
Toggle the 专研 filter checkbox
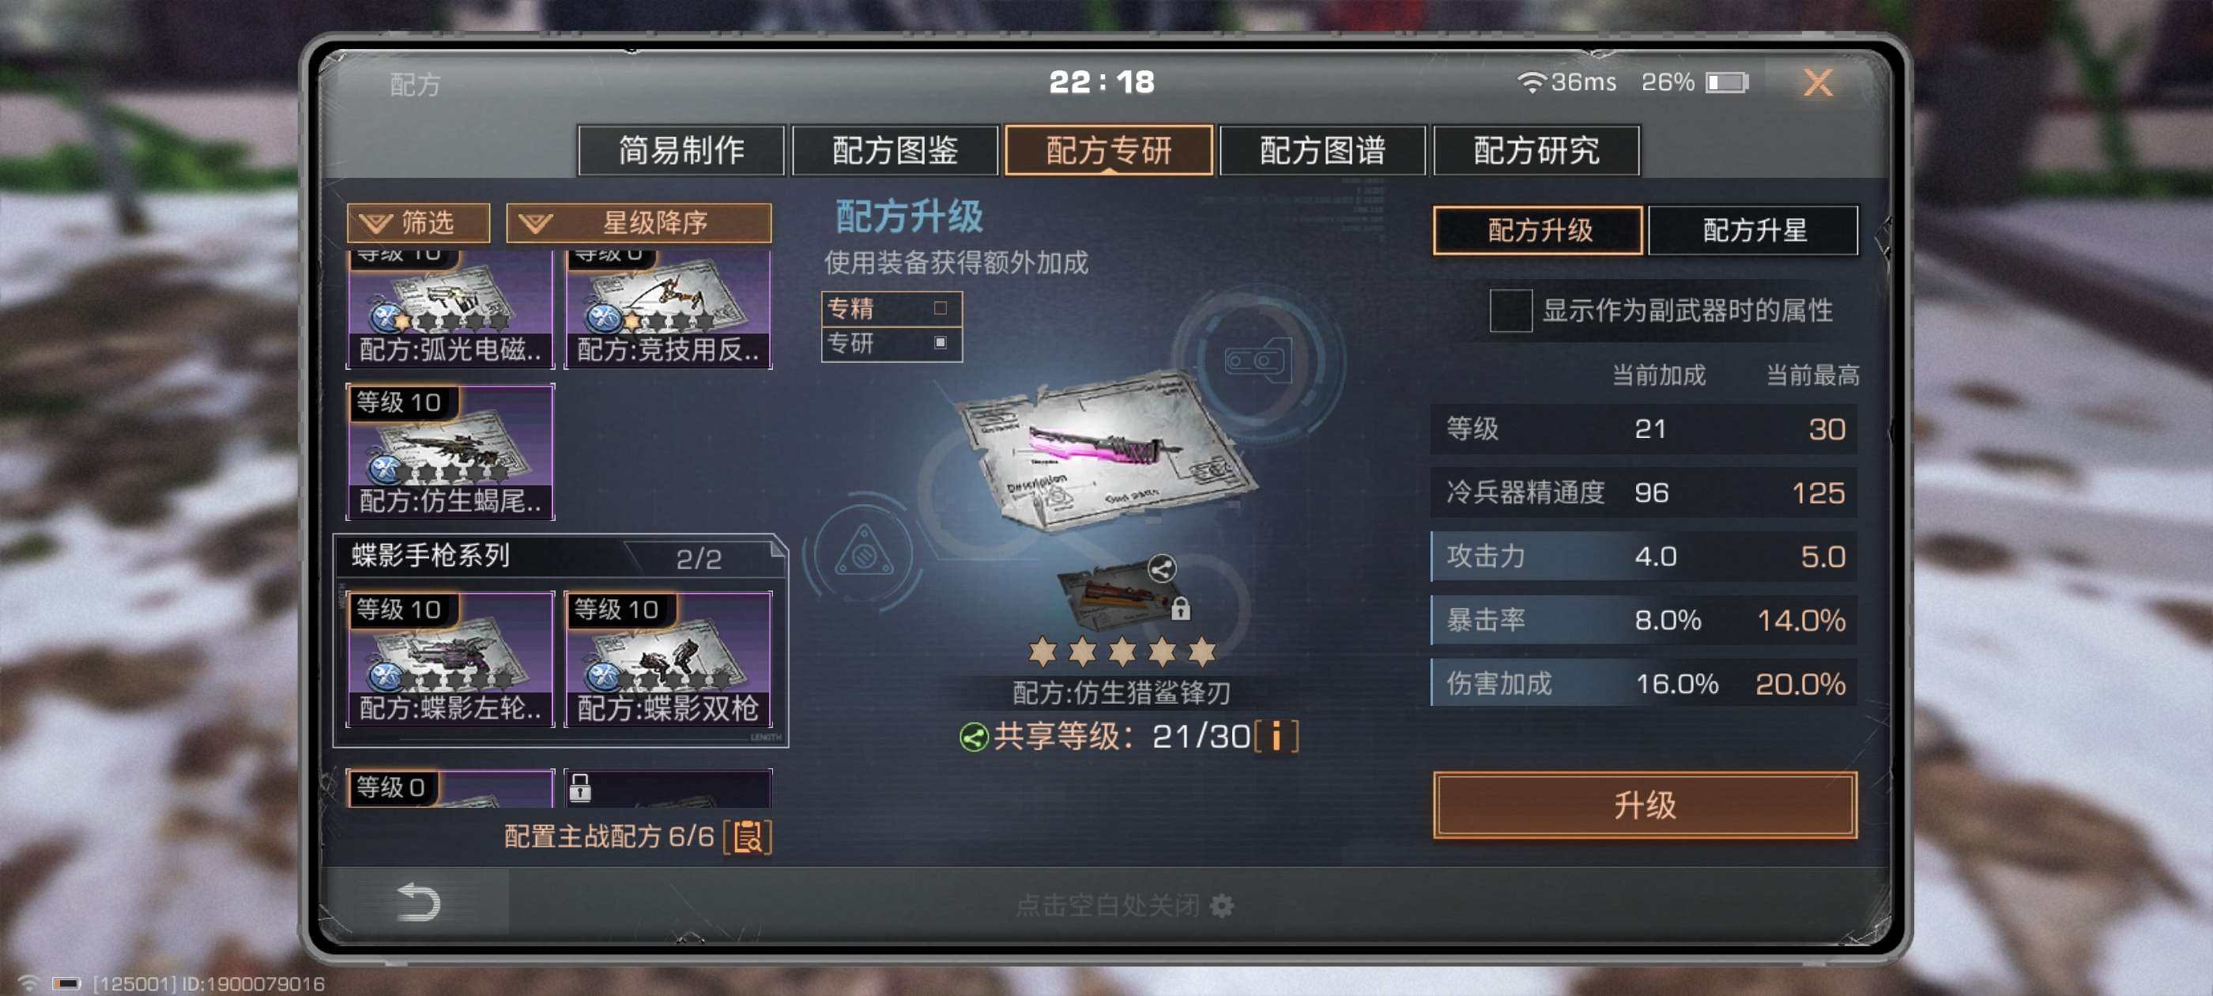940,342
